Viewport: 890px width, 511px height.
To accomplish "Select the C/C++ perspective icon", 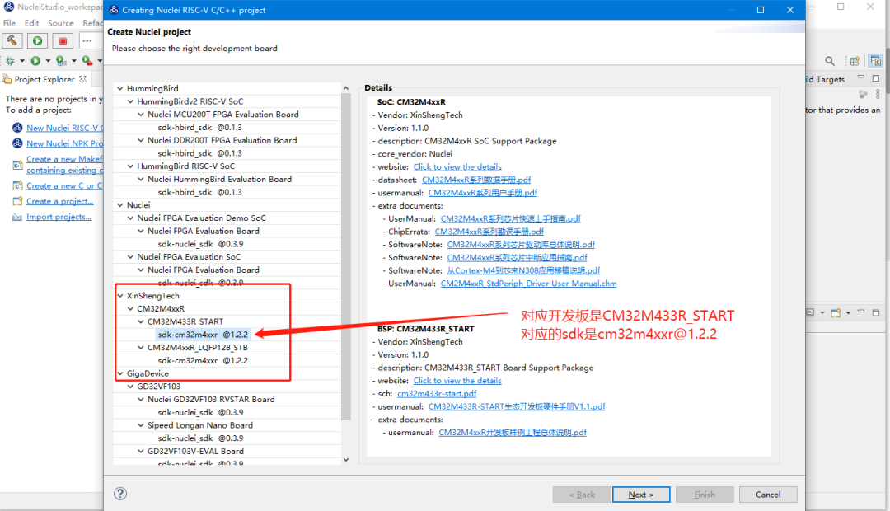I will (x=876, y=61).
